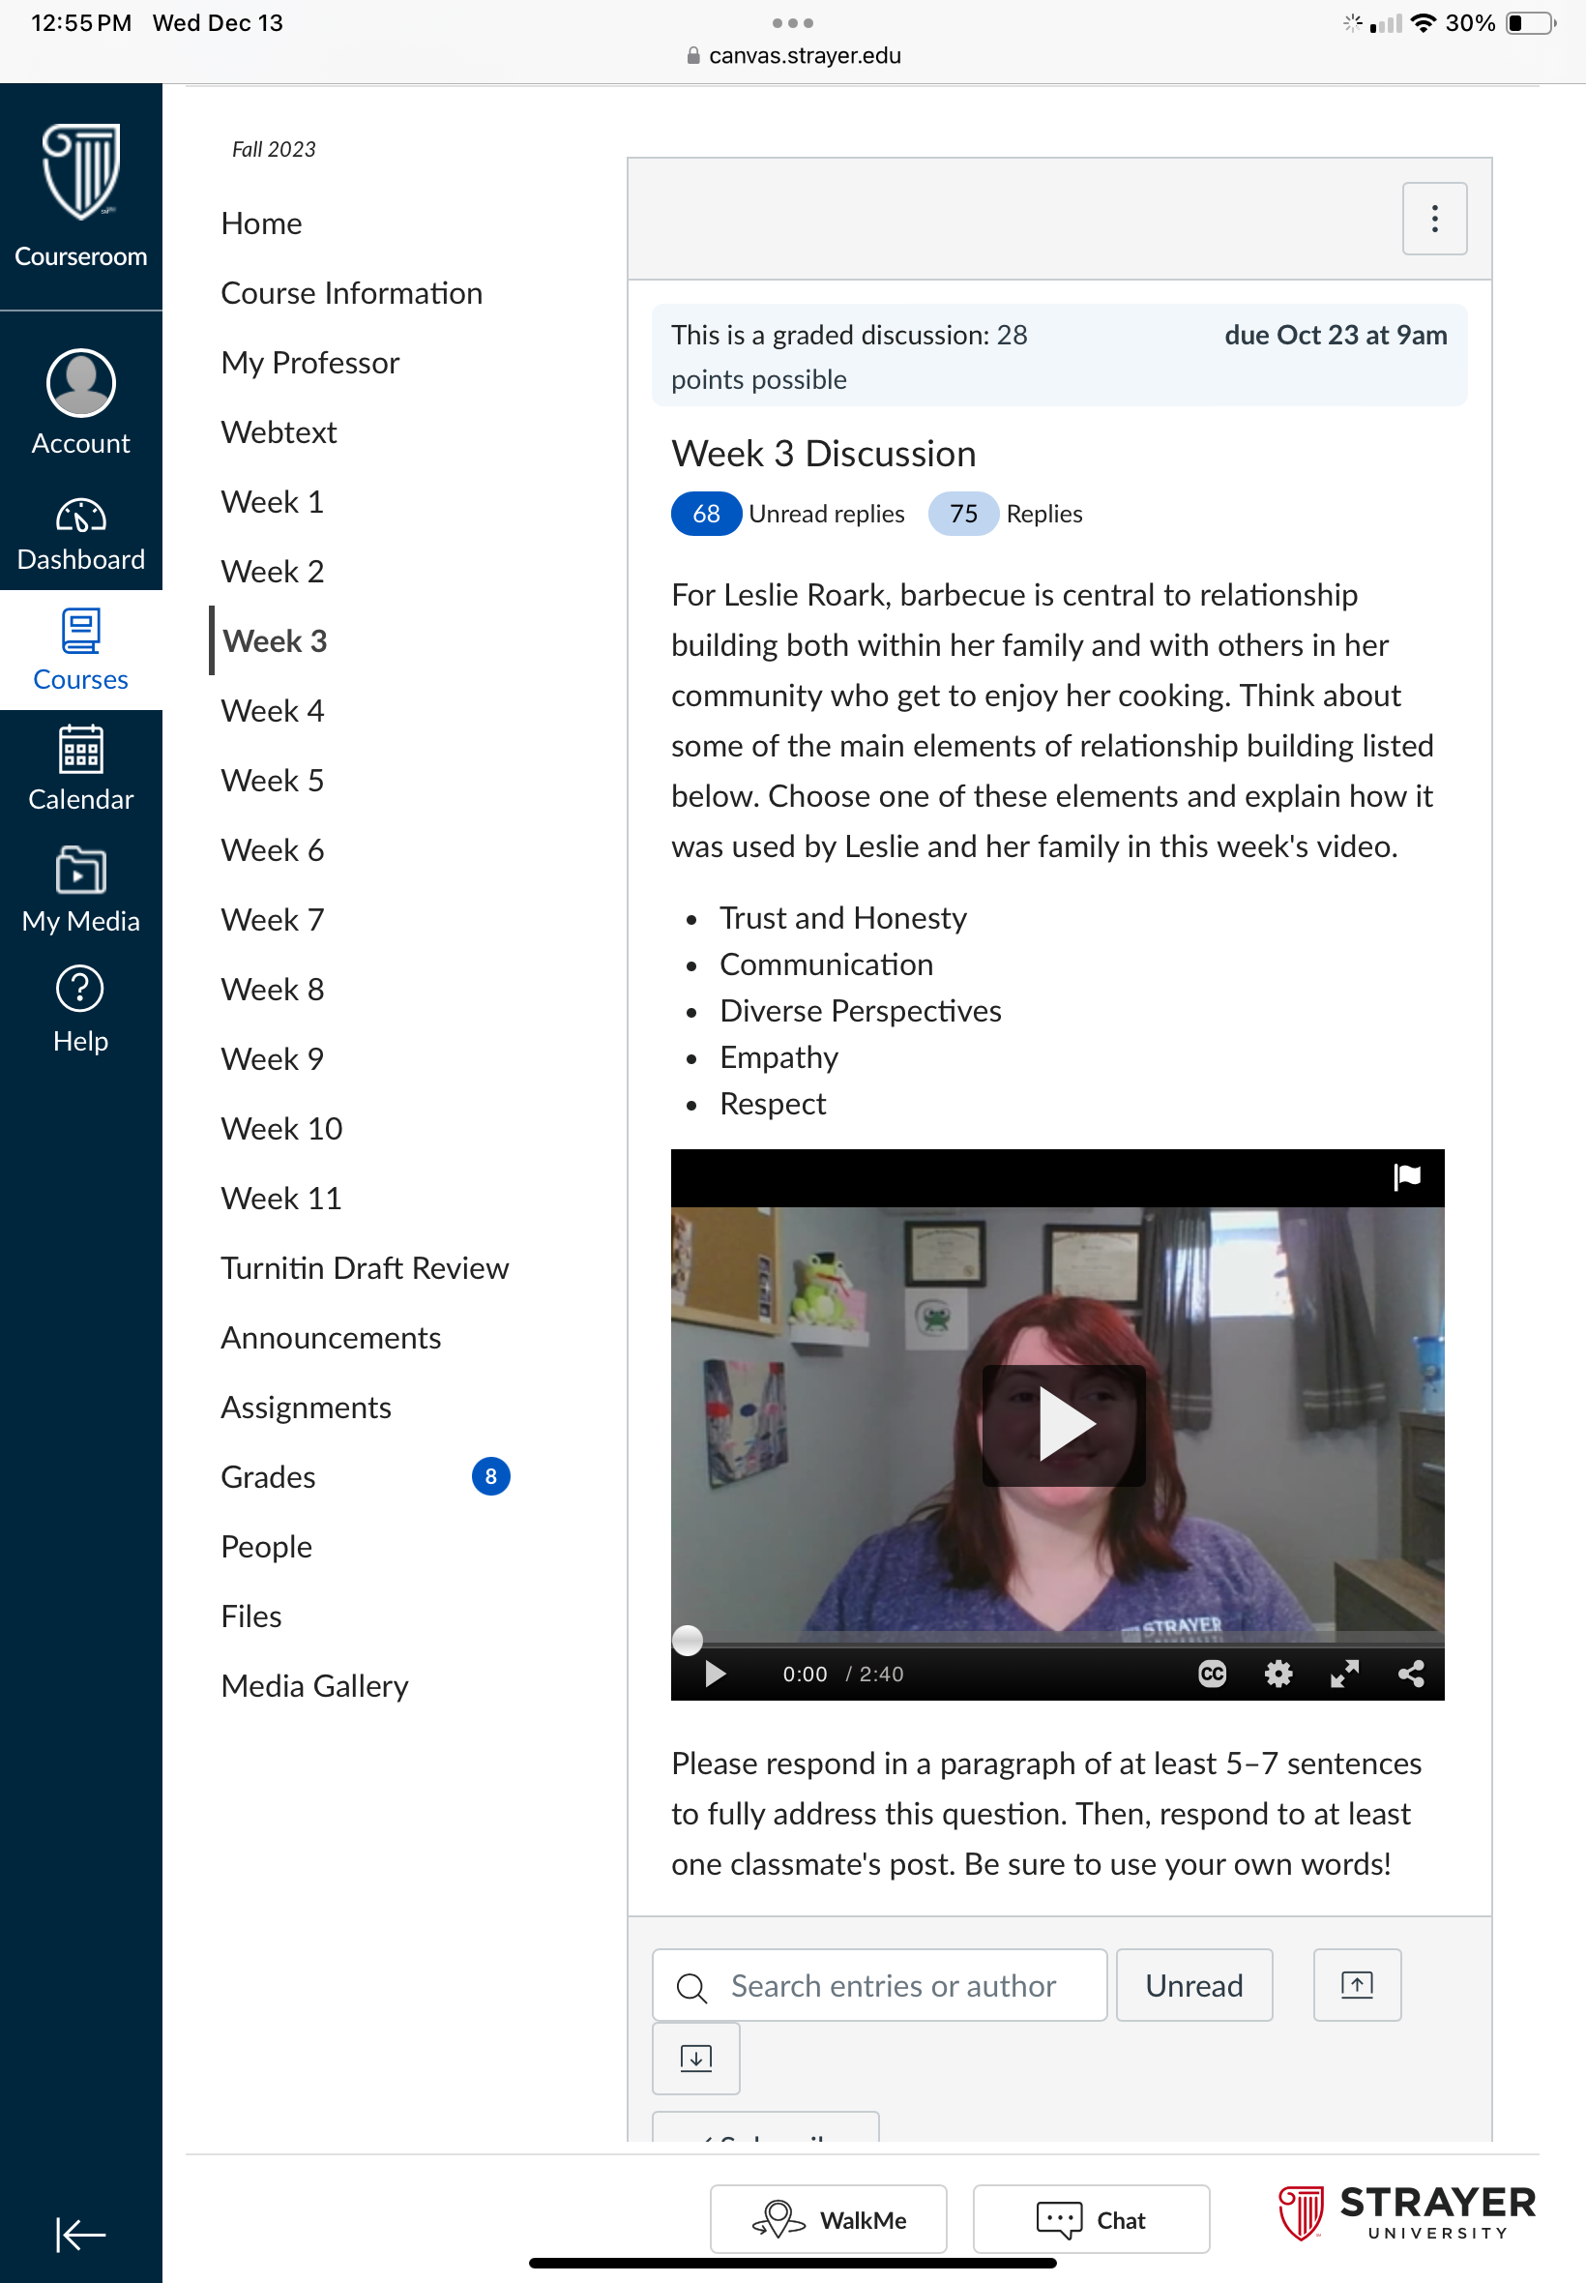The image size is (1586, 2283).
Task: Open the Grades page
Action: (x=268, y=1477)
